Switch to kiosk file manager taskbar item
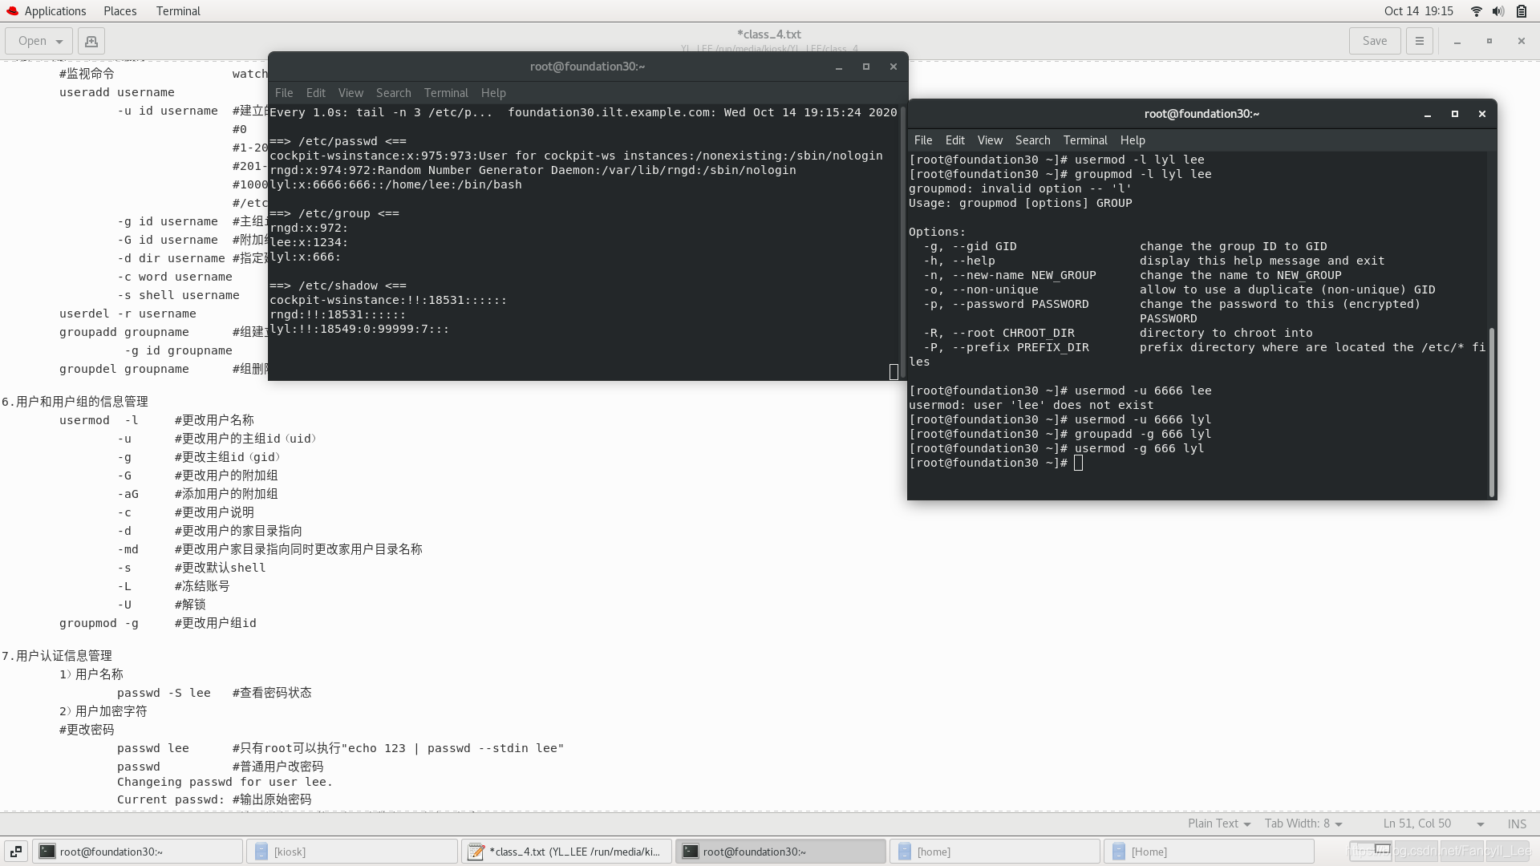This screenshot has height=866, width=1540. coord(353,852)
